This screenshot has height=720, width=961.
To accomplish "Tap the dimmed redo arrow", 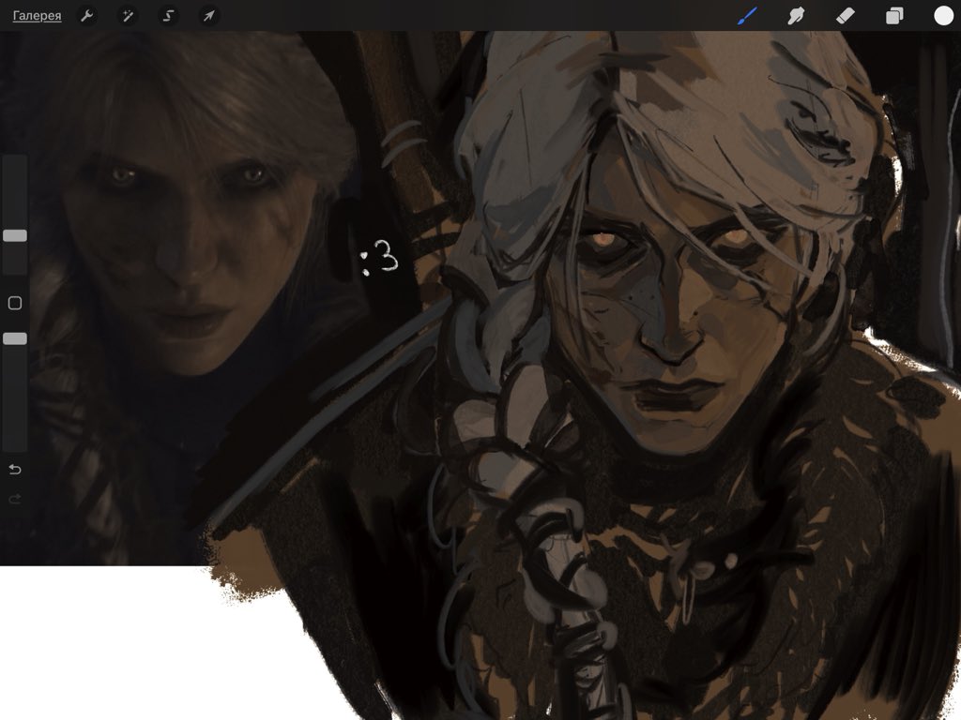I will pos(15,500).
